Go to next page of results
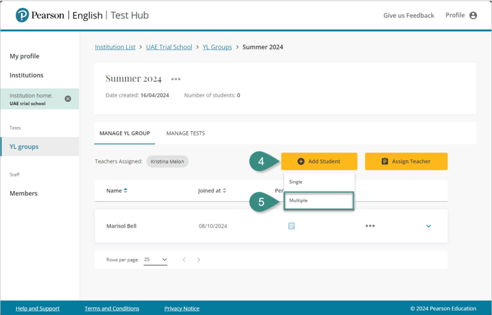The image size is (492, 315). pos(199,259)
